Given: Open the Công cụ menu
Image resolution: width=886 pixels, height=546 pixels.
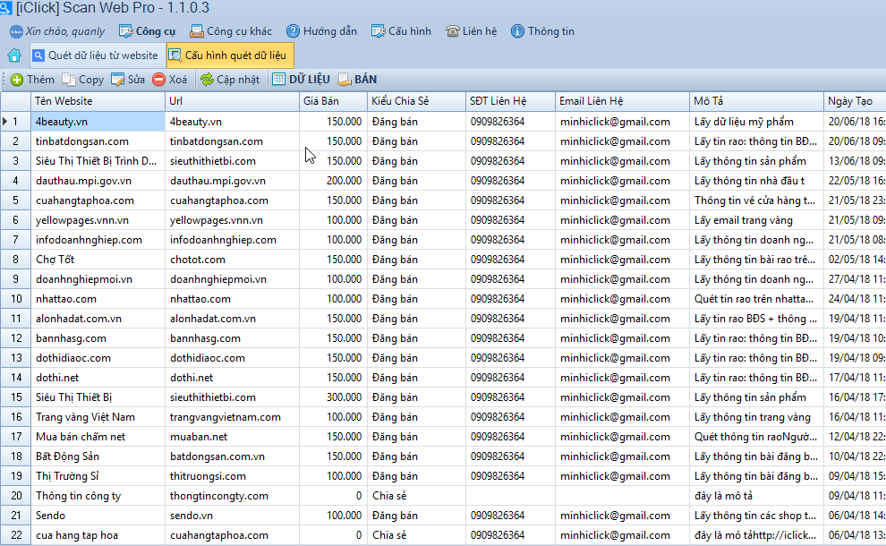Looking at the screenshot, I should click(148, 31).
